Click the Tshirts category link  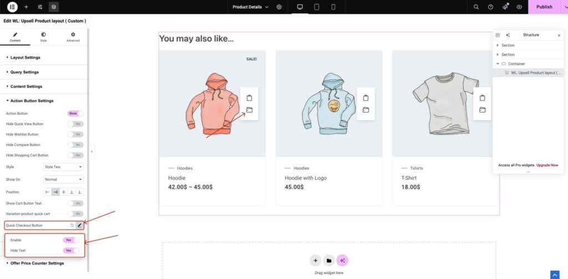click(x=417, y=168)
